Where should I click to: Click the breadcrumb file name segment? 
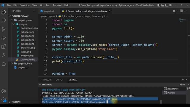83,16
